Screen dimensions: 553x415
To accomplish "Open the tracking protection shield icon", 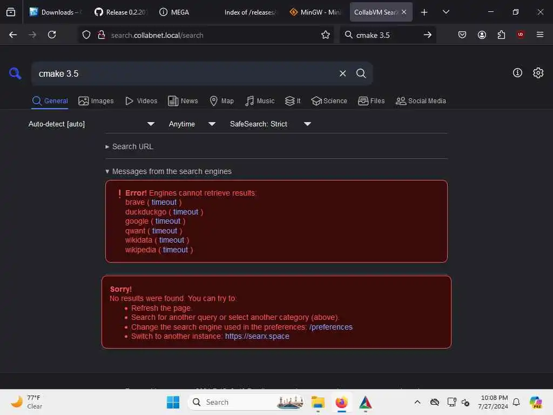I will pos(86,35).
